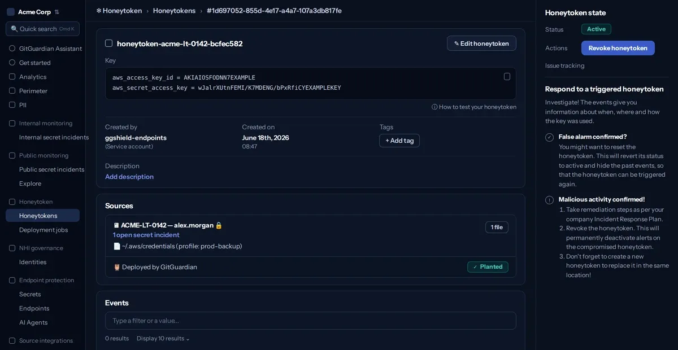Go to Honeytoken breadcrumb with snowflake
This screenshot has height=350, width=678.
(x=119, y=11)
